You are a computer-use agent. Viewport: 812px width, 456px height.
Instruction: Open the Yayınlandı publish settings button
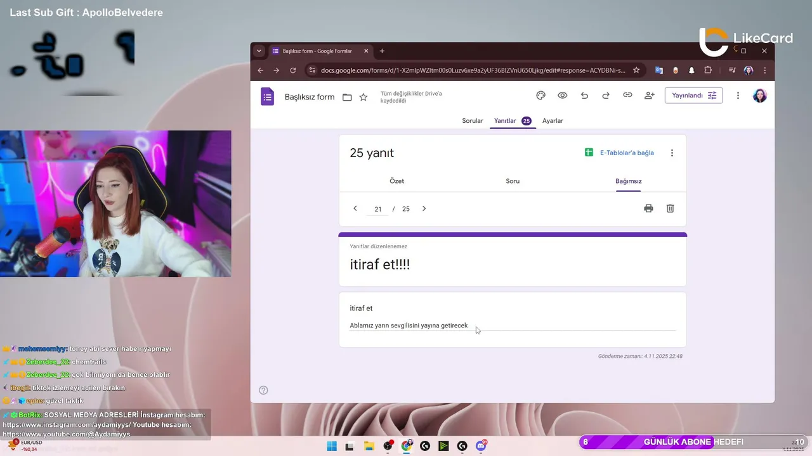(693, 96)
